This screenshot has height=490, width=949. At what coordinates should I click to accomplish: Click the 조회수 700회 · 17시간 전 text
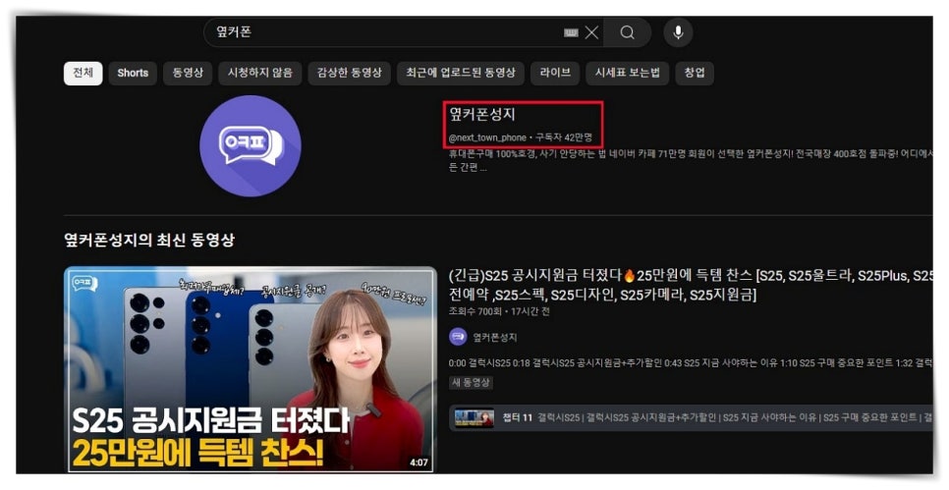tap(499, 311)
